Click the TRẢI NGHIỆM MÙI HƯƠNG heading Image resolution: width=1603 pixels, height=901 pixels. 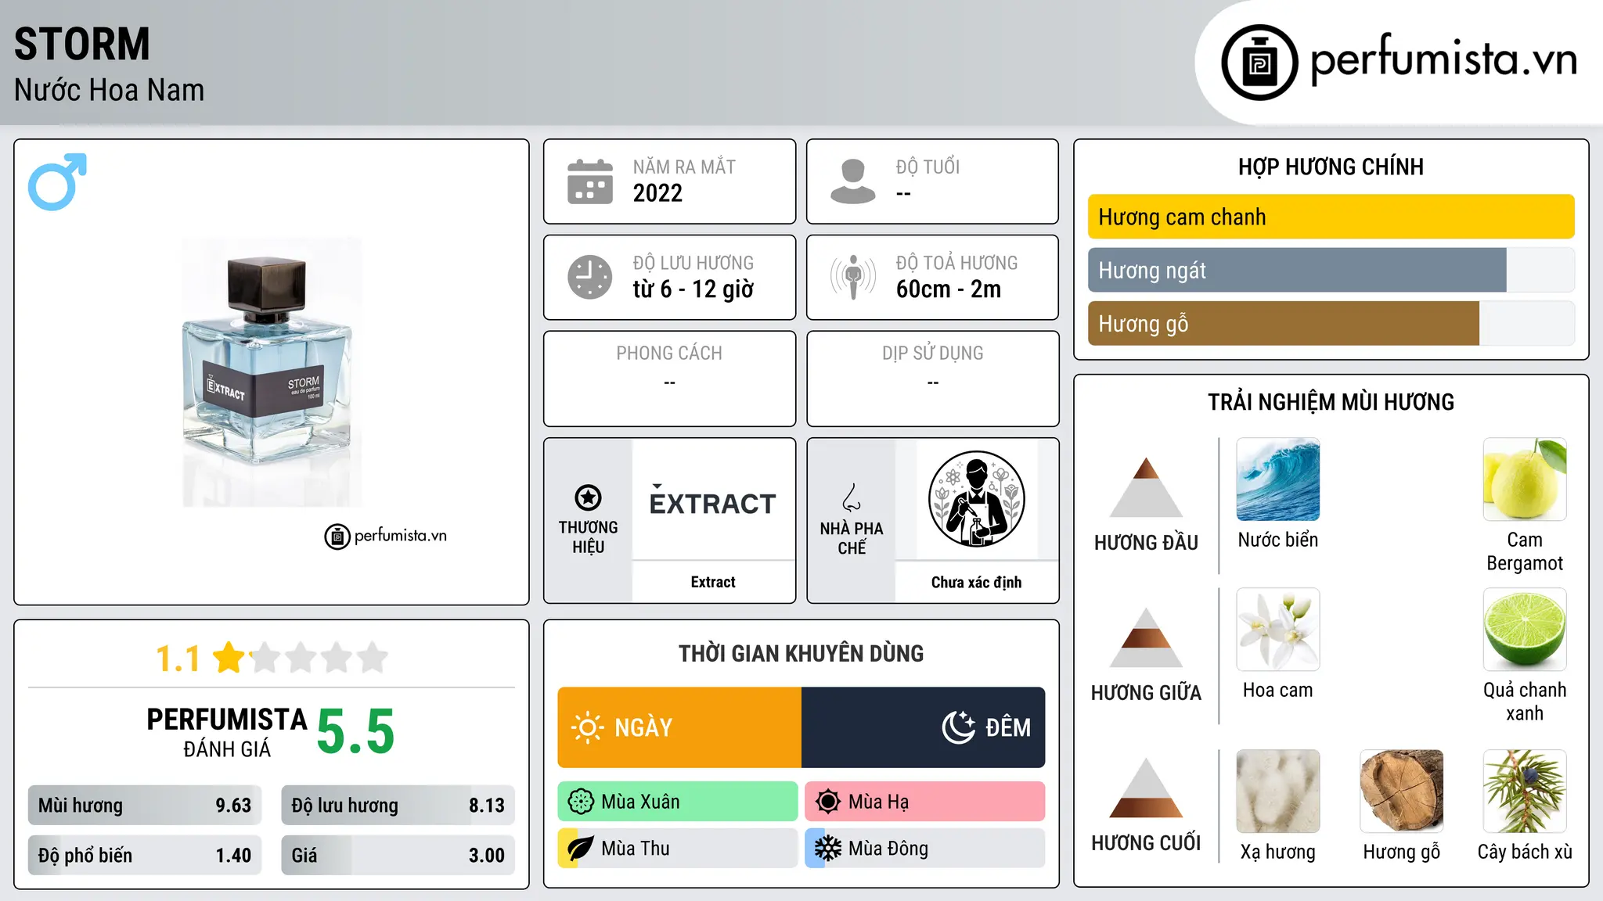[1331, 402]
